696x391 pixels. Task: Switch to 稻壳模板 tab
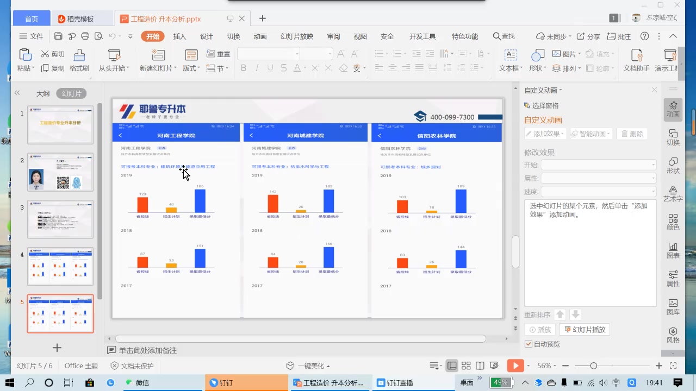point(80,18)
